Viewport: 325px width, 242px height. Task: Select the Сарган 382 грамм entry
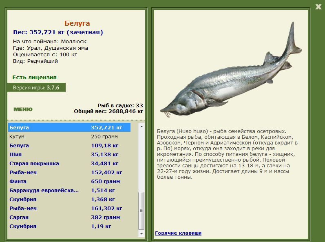[x=69, y=218]
